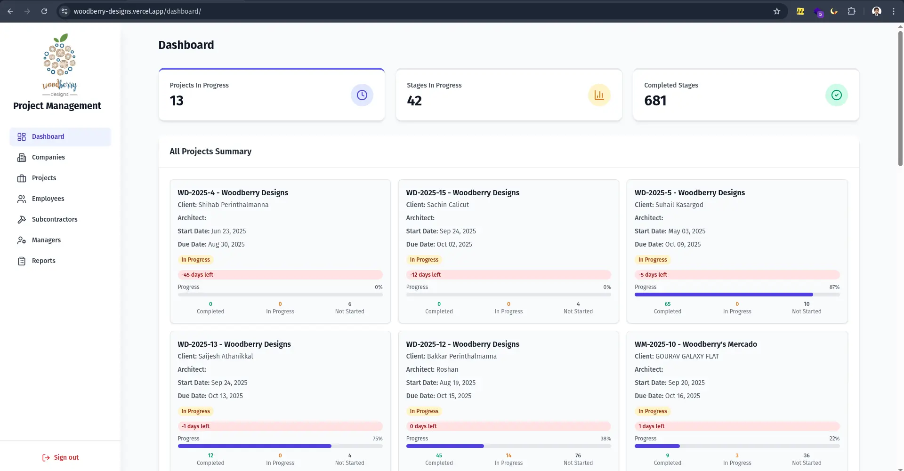Click the bar chart icon on Stages In Progress
This screenshot has width=904, height=471.
coord(599,95)
